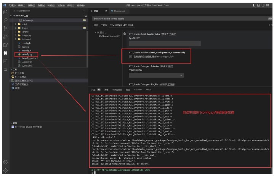Viewport: 274px width, 176px height.
Task: Expand the drivers folder
Action: pyautogui.click(x=16, y=28)
